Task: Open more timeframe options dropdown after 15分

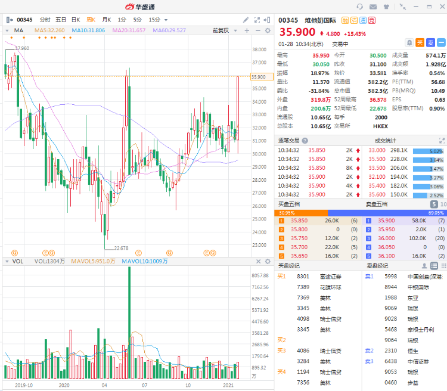Action: pyautogui.click(x=166, y=20)
